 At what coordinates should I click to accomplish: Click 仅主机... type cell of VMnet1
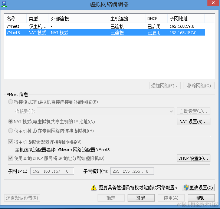click(37, 26)
